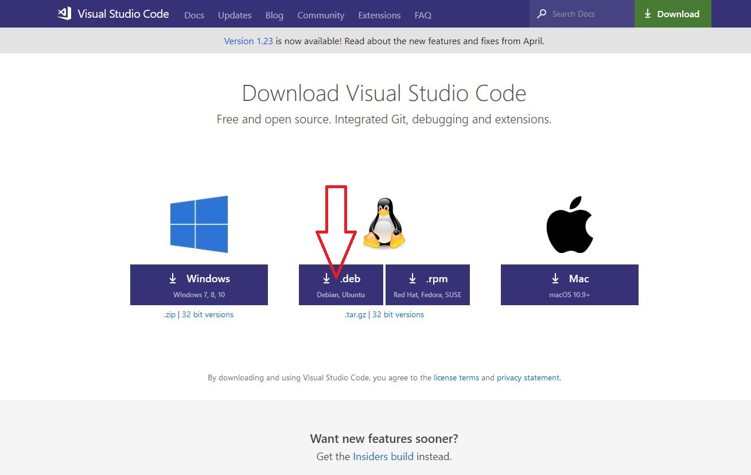Open the Community page
The height and width of the screenshot is (475, 751).
click(321, 15)
